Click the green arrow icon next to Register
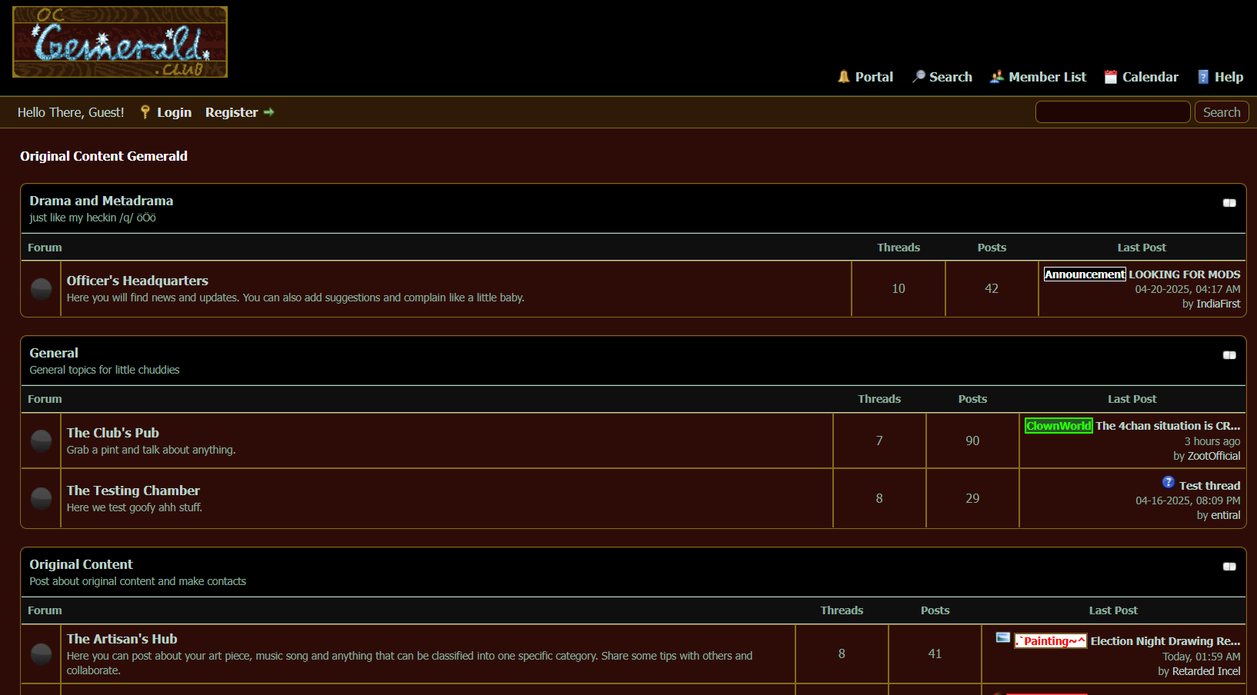The image size is (1257, 695). pyautogui.click(x=269, y=112)
